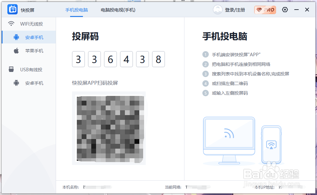Screen dimensions: 317x195
Task: Click the PRO upgrade badge icon
Action: [x=265, y=10]
